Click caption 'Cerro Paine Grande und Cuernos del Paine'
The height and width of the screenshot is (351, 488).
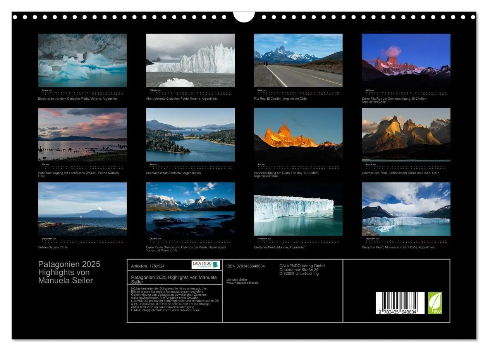(x=186, y=249)
